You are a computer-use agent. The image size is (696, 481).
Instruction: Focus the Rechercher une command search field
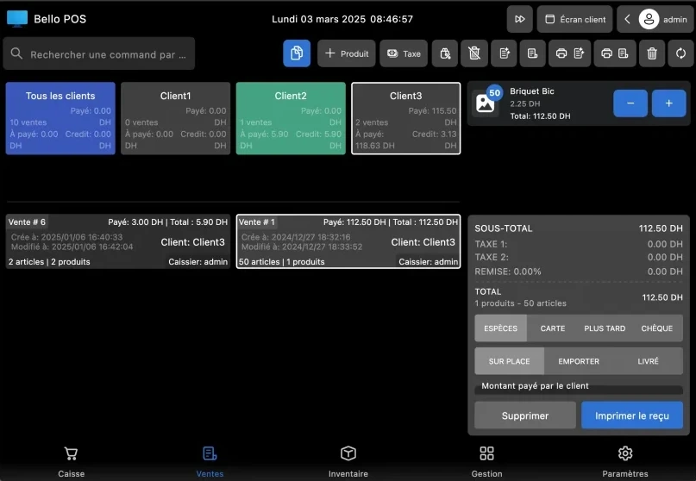pos(98,53)
